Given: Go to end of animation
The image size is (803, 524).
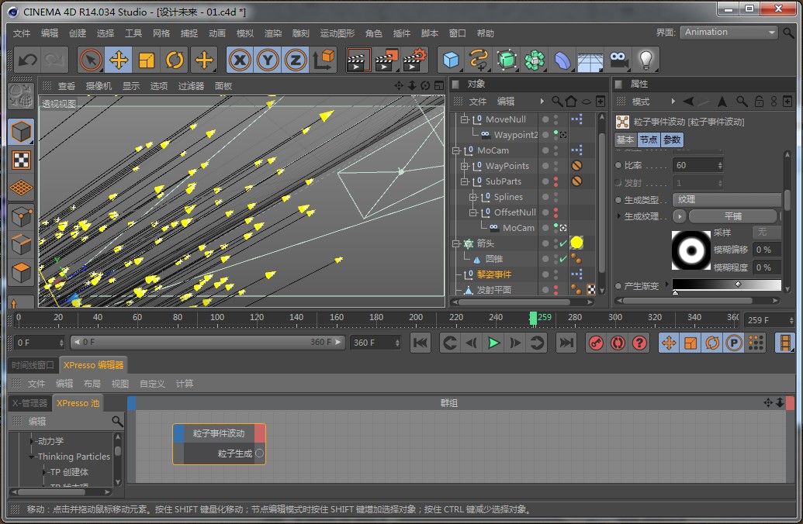Looking at the screenshot, I should 566,343.
